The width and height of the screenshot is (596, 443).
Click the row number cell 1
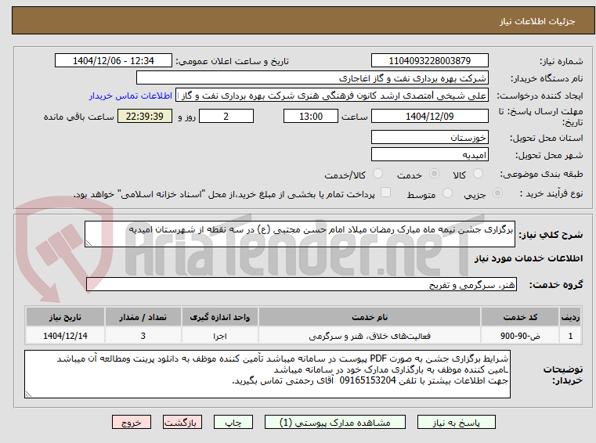[570, 336]
